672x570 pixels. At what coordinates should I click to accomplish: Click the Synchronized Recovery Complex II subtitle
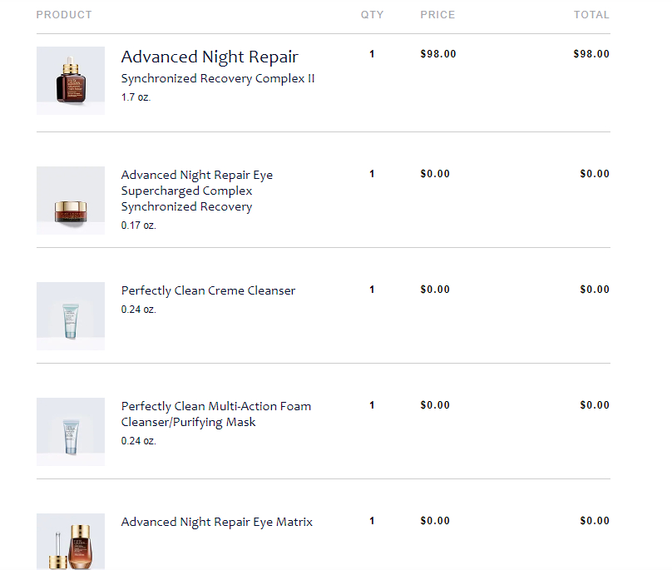pyautogui.click(x=218, y=78)
